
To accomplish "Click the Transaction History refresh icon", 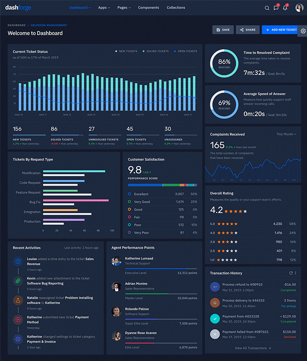I will [x=290, y=273].
